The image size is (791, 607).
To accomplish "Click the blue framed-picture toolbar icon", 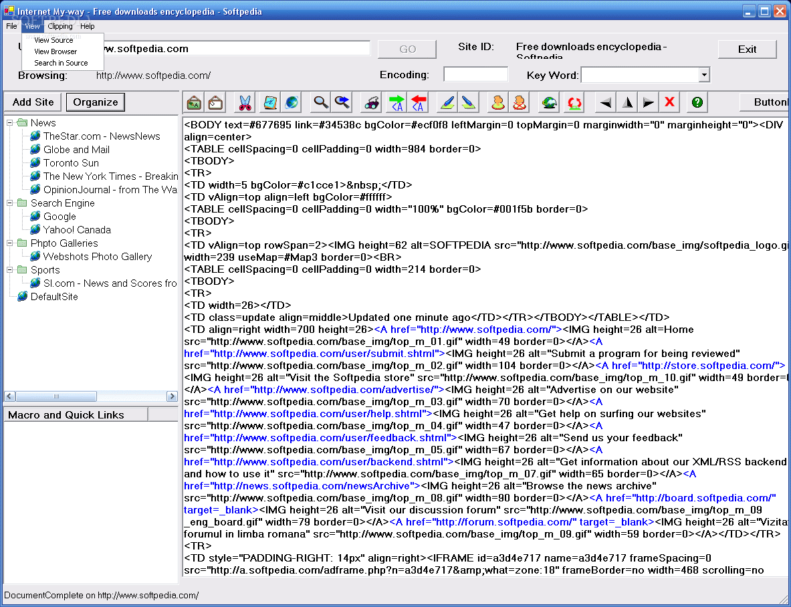I will point(271,102).
